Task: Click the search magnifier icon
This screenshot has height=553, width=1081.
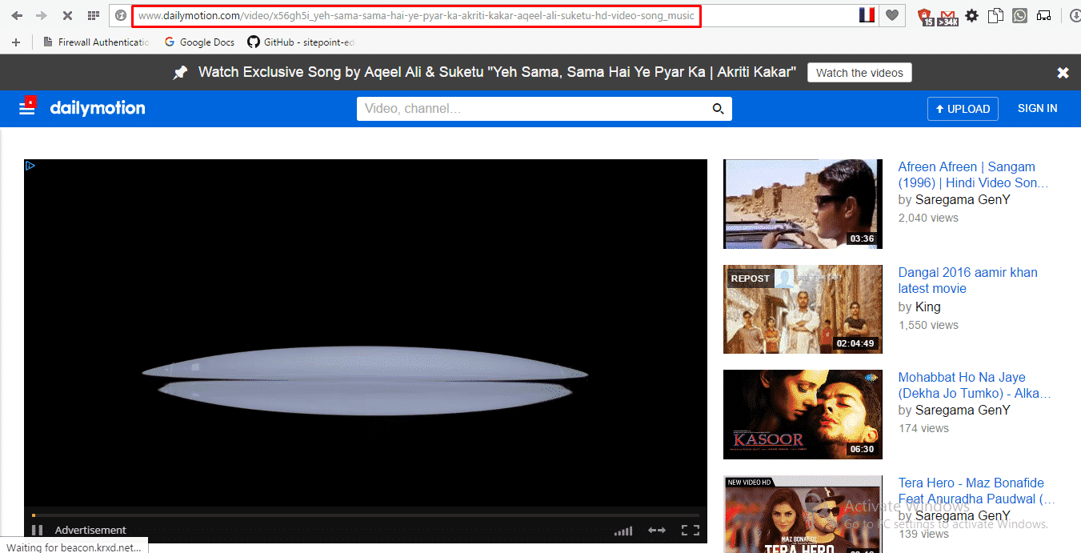Action: tap(719, 109)
